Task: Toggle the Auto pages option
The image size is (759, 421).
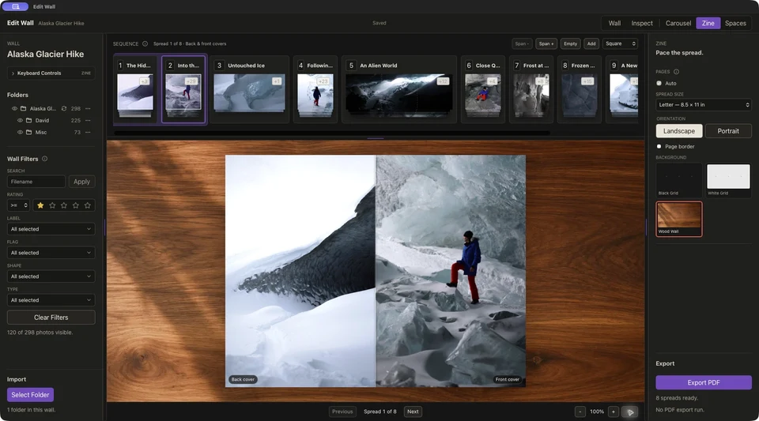Action: (659, 83)
